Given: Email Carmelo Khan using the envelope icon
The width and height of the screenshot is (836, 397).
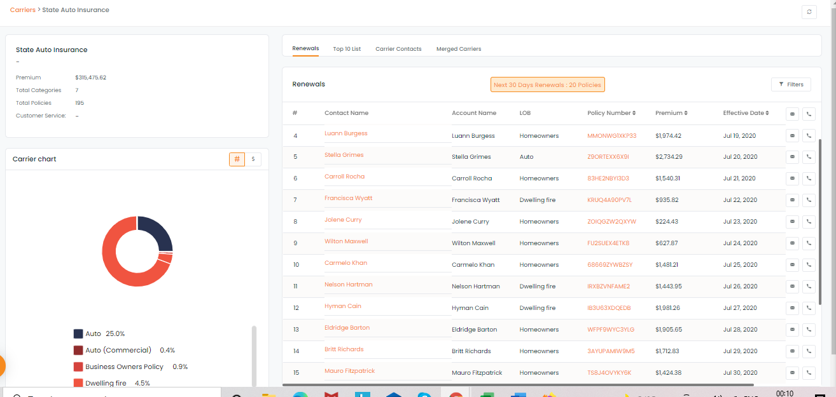Looking at the screenshot, I should point(793,265).
